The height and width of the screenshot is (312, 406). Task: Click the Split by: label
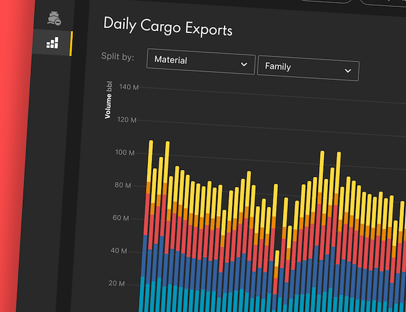(118, 56)
